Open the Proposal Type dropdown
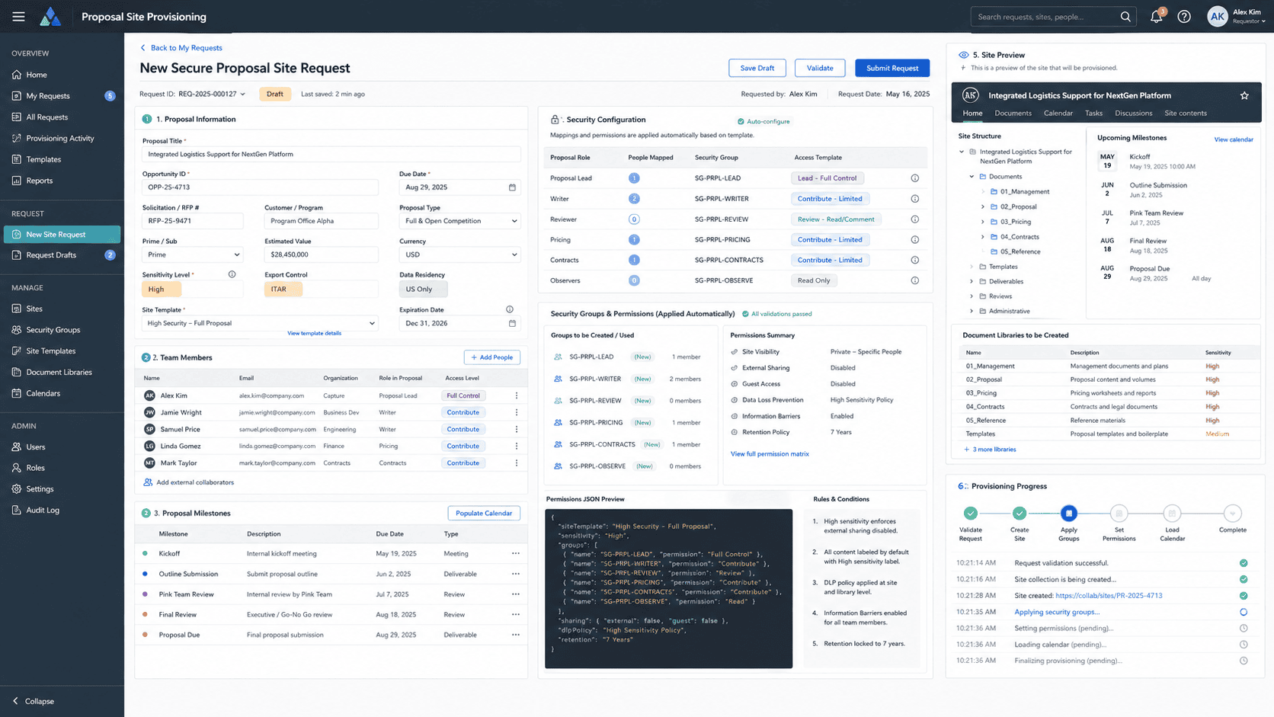The height and width of the screenshot is (717, 1274). pyautogui.click(x=459, y=221)
